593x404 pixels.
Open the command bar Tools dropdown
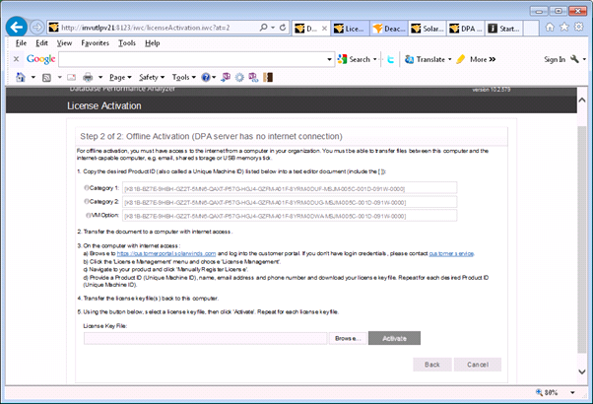click(x=184, y=77)
